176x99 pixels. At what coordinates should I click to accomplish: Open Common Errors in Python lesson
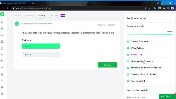[x=144, y=75]
